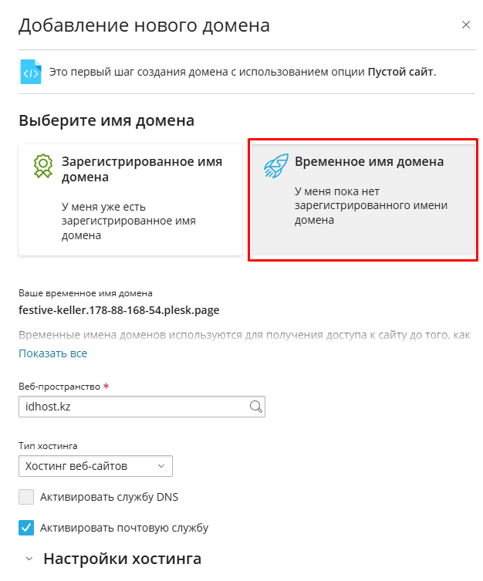The width and height of the screenshot is (483, 581).
Task: Expand the section using the "Настройки хостинга" chevron
Action: 29,559
